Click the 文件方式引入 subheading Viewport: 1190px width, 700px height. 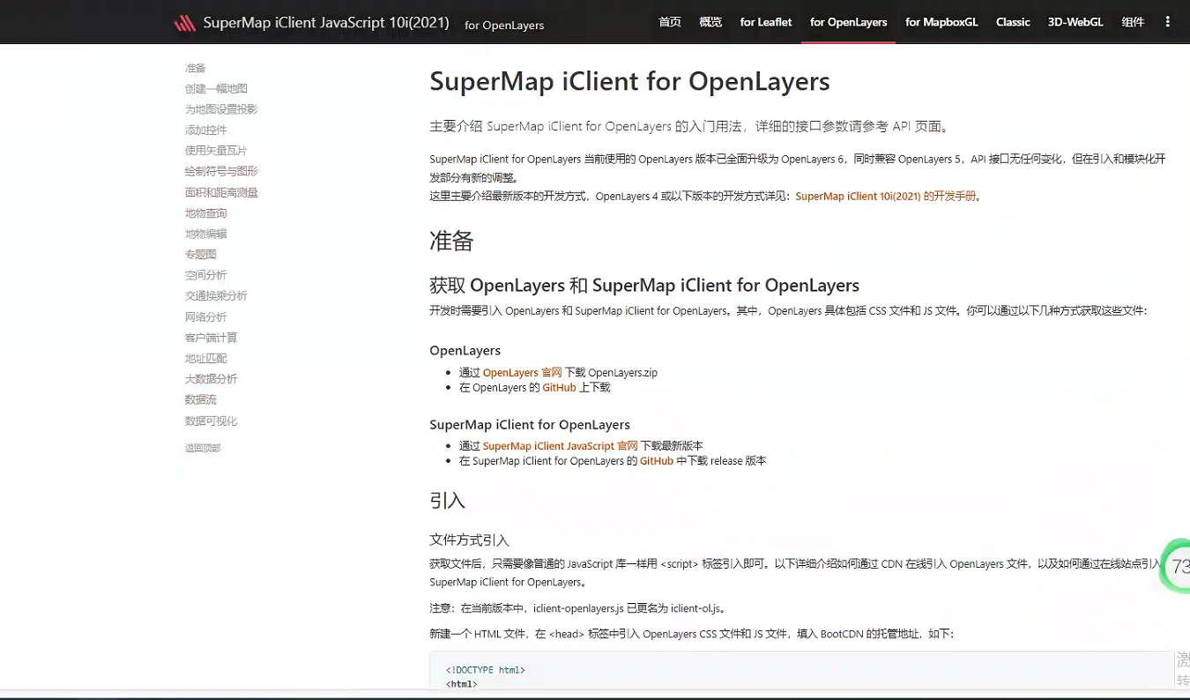(469, 540)
